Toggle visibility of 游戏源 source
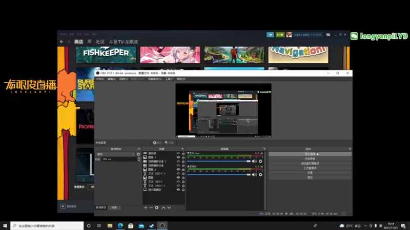 [178, 153]
